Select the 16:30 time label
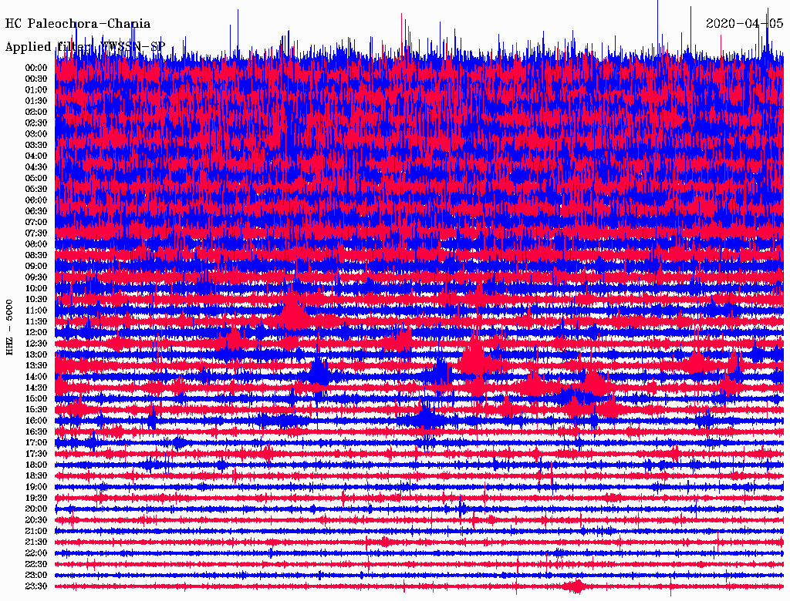790x601 pixels. (36, 432)
